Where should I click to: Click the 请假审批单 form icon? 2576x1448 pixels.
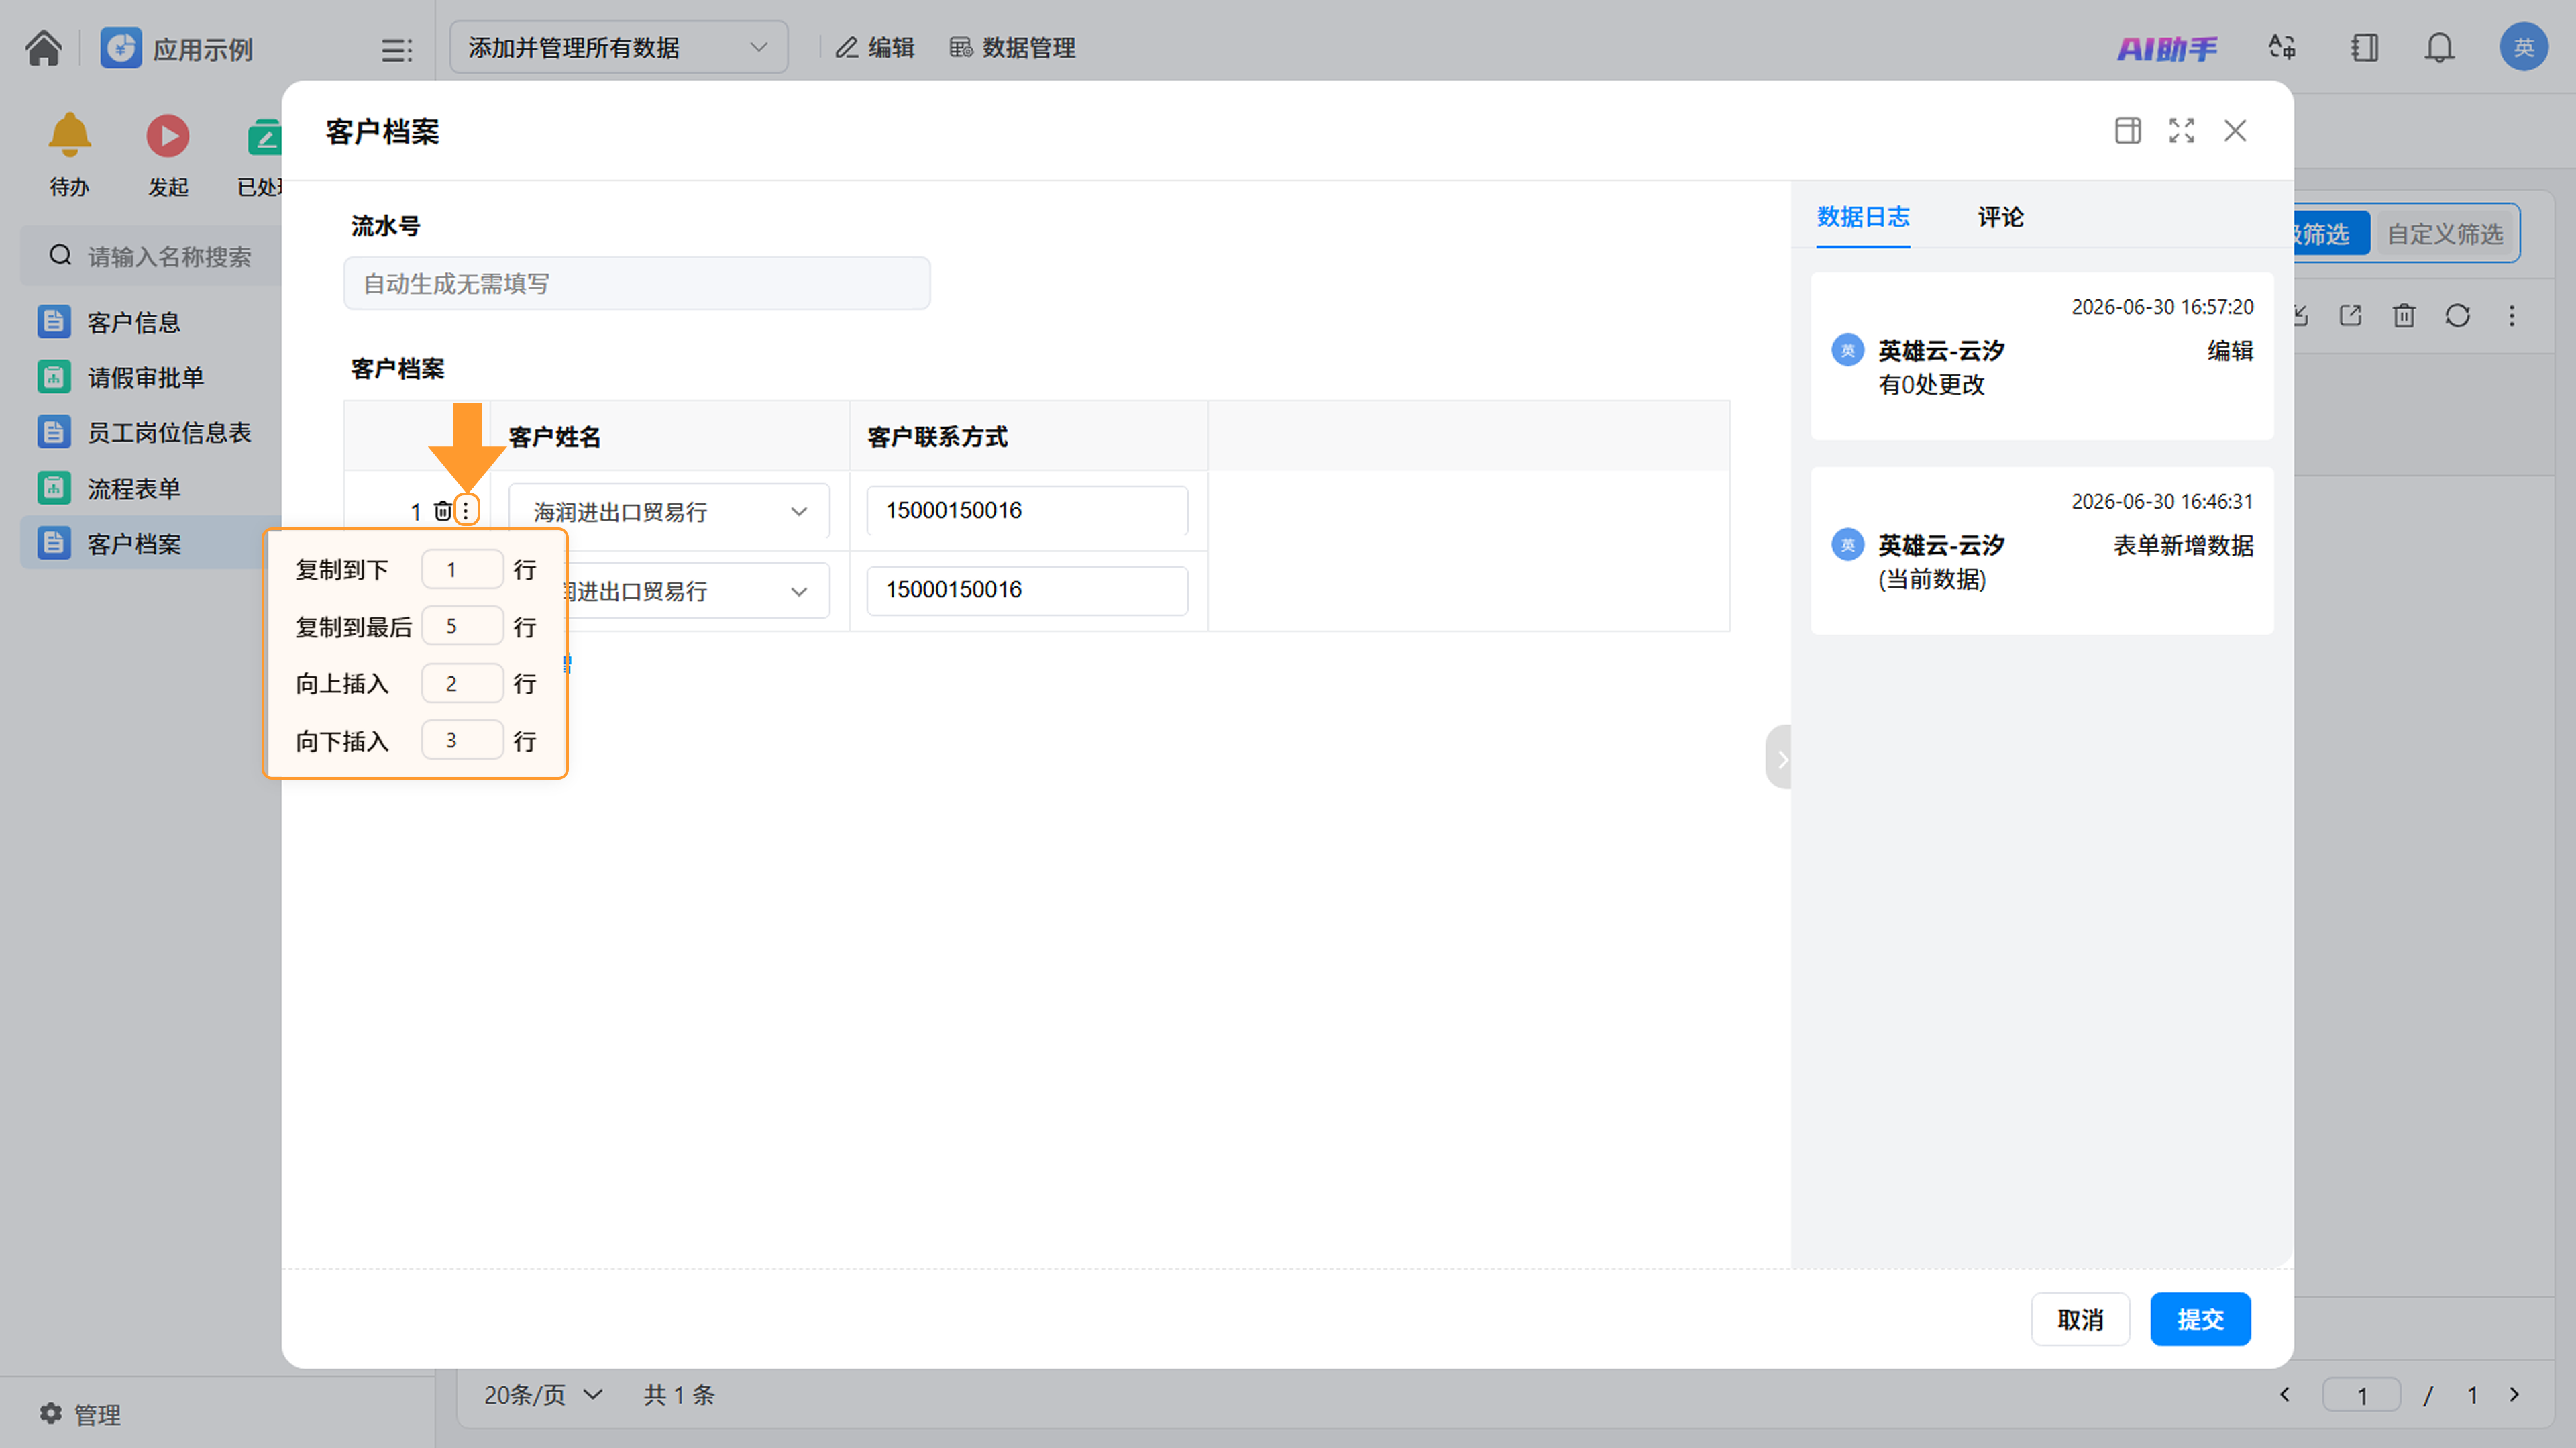pyautogui.click(x=54, y=377)
